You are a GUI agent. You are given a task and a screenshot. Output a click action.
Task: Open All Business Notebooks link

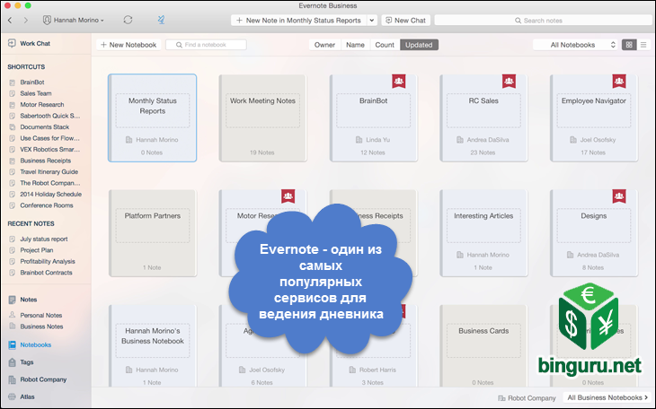pyautogui.click(x=607, y=397)
